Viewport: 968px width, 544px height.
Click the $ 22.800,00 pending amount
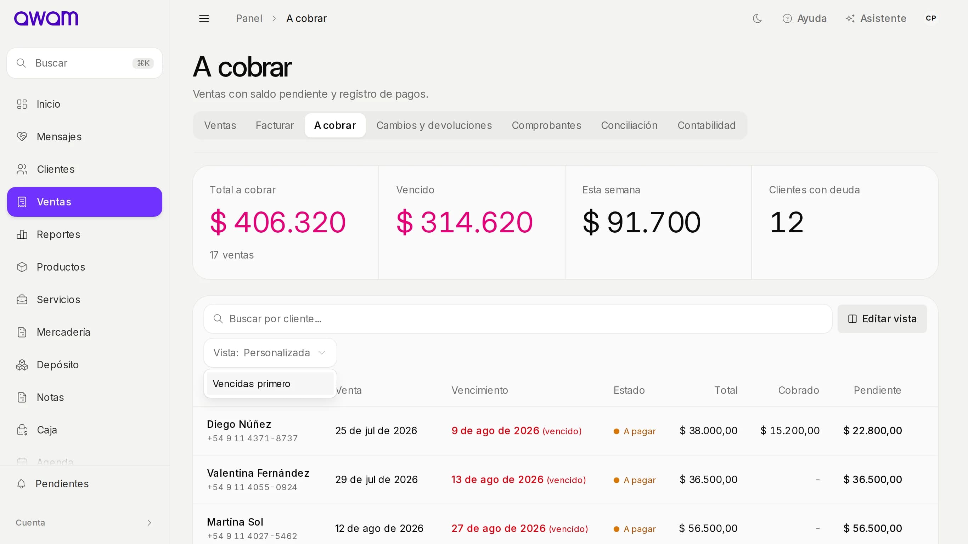click(873, 431)
